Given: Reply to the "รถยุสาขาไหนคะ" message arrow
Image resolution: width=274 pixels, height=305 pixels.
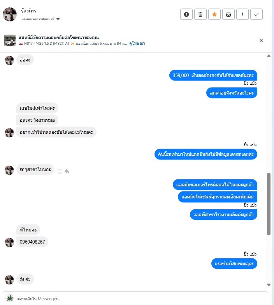Looking at the screenshot, I should coord(67,171).
